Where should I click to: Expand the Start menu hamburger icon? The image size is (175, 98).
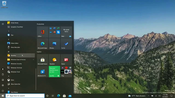[x=3, y=24]
